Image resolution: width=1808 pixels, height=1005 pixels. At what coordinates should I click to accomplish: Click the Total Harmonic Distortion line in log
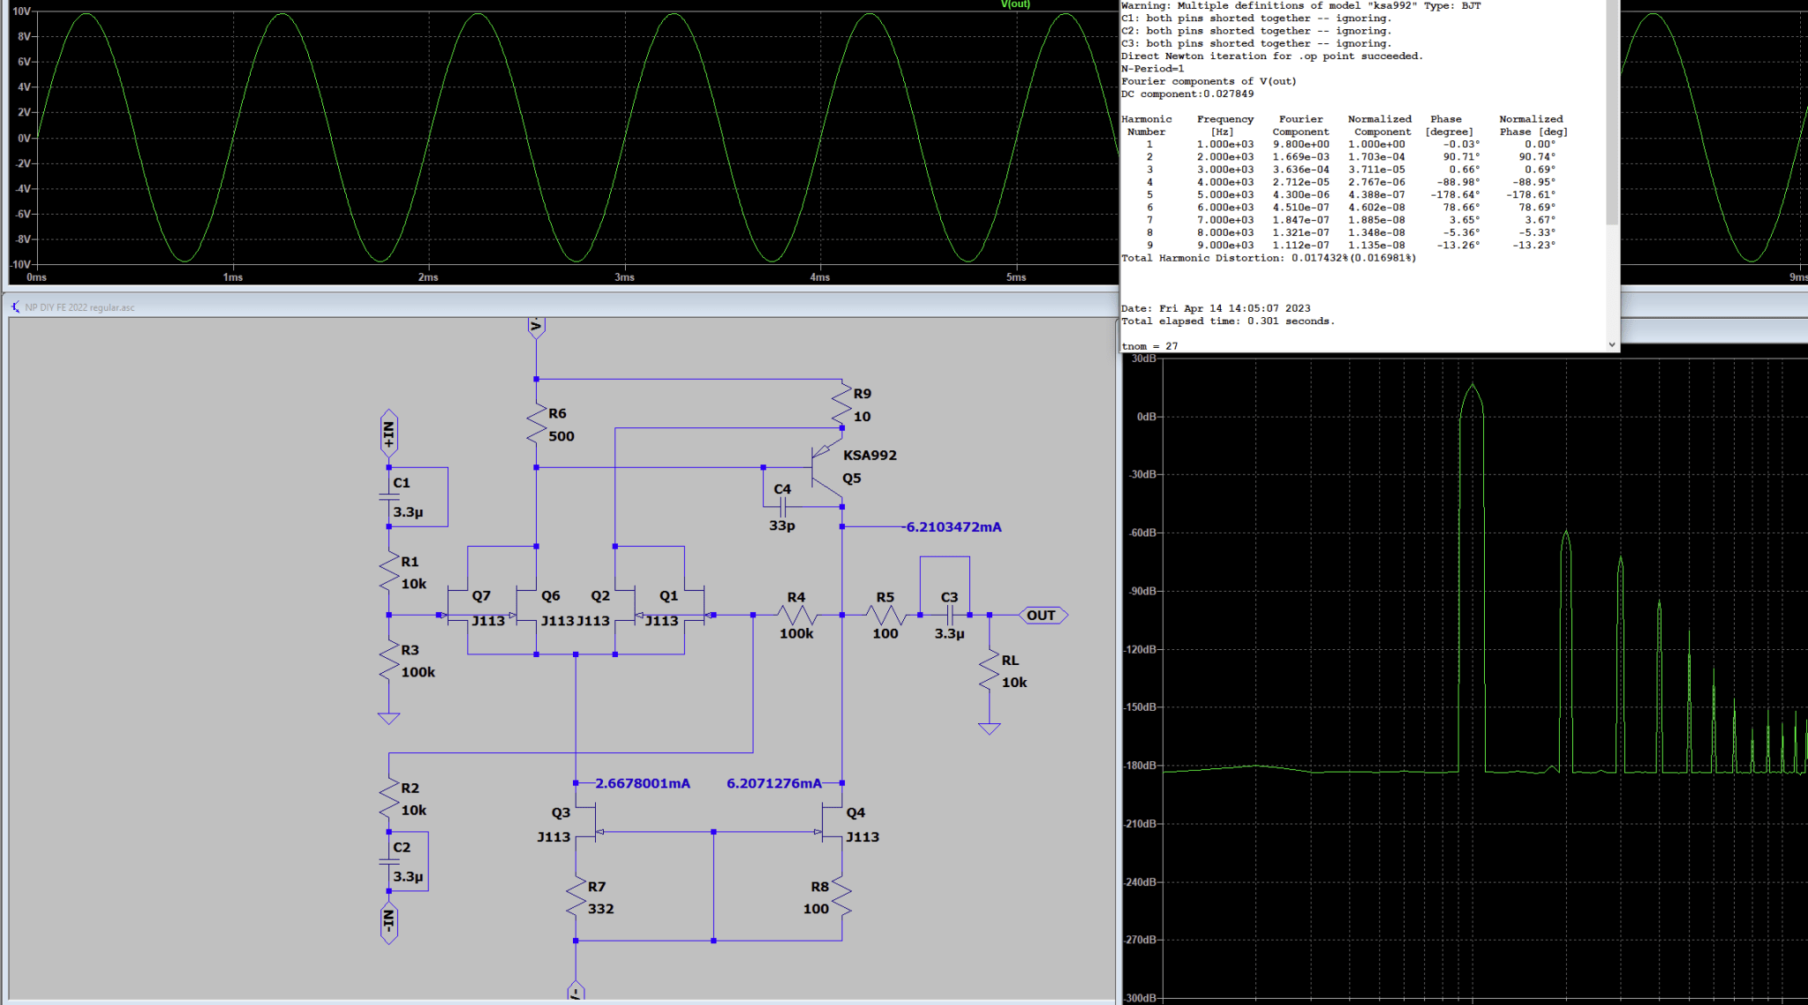(1269, 258)
